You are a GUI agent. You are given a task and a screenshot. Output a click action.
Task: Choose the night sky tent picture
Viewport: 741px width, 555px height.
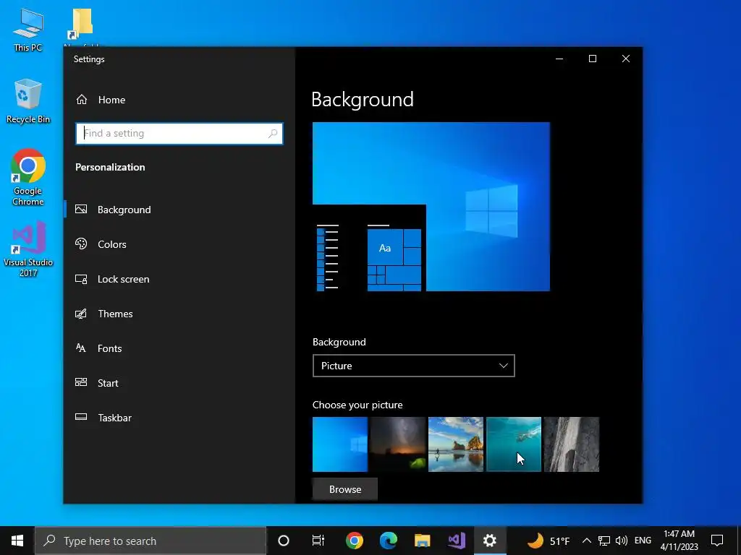[398, 444]
